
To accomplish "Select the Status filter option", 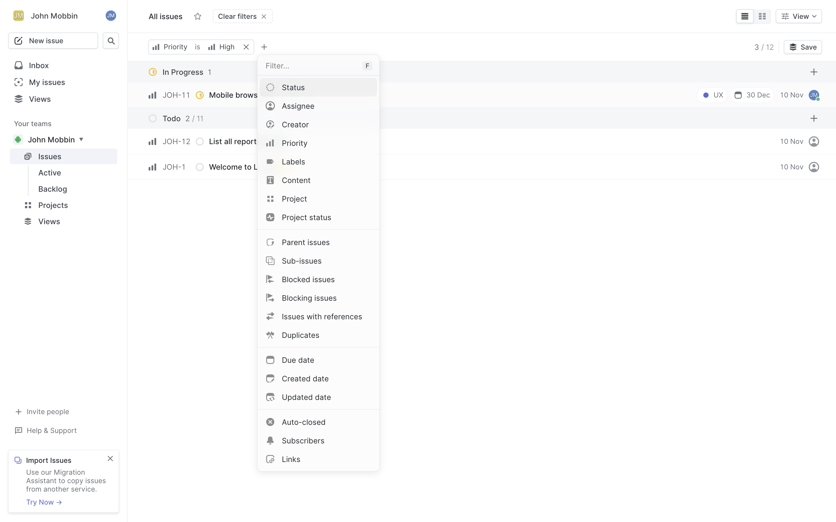I will [318, 87].
